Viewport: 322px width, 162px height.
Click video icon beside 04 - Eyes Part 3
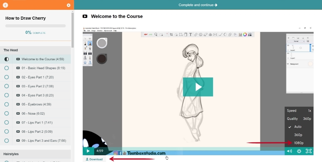(18, 95)
